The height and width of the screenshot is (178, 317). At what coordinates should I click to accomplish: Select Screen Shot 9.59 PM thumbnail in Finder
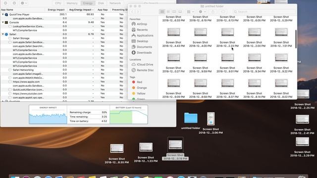200,57
